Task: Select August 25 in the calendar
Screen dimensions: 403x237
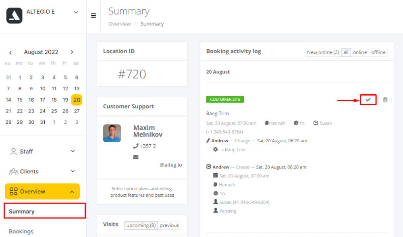Action: tap(54, 111)
